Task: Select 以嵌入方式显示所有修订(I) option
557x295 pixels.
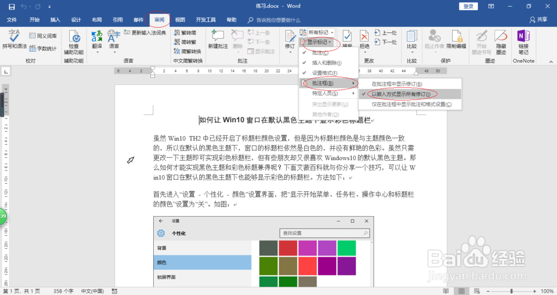Action: tap(410, 94)
